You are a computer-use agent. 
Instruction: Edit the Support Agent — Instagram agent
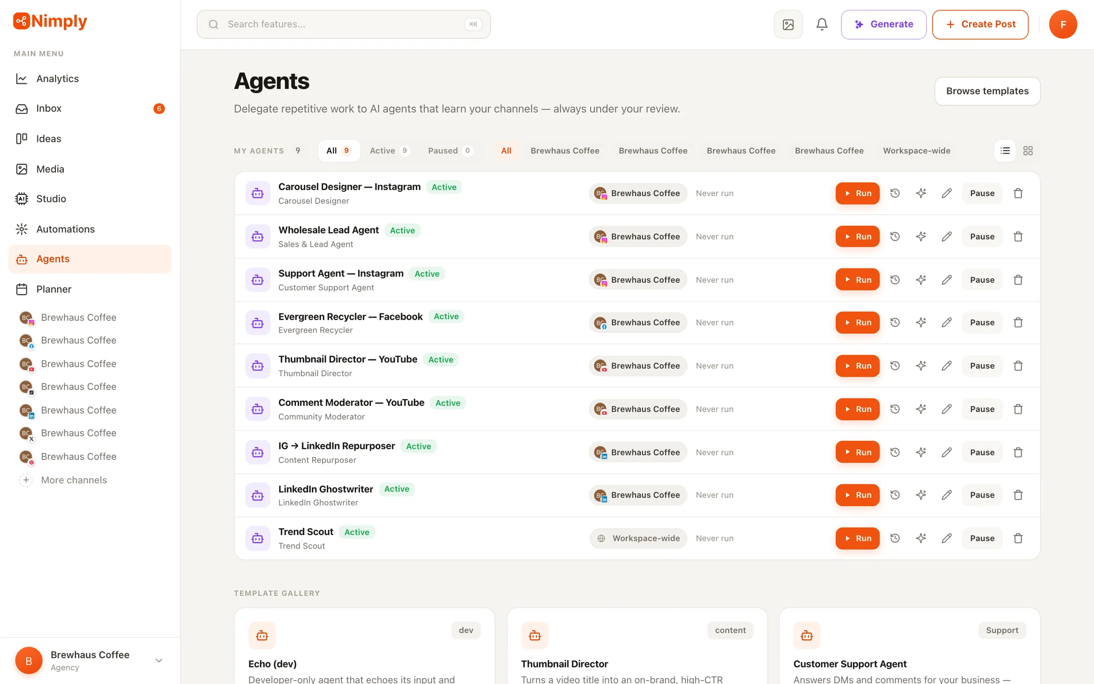pyautogui.click(x=947, y=280)
